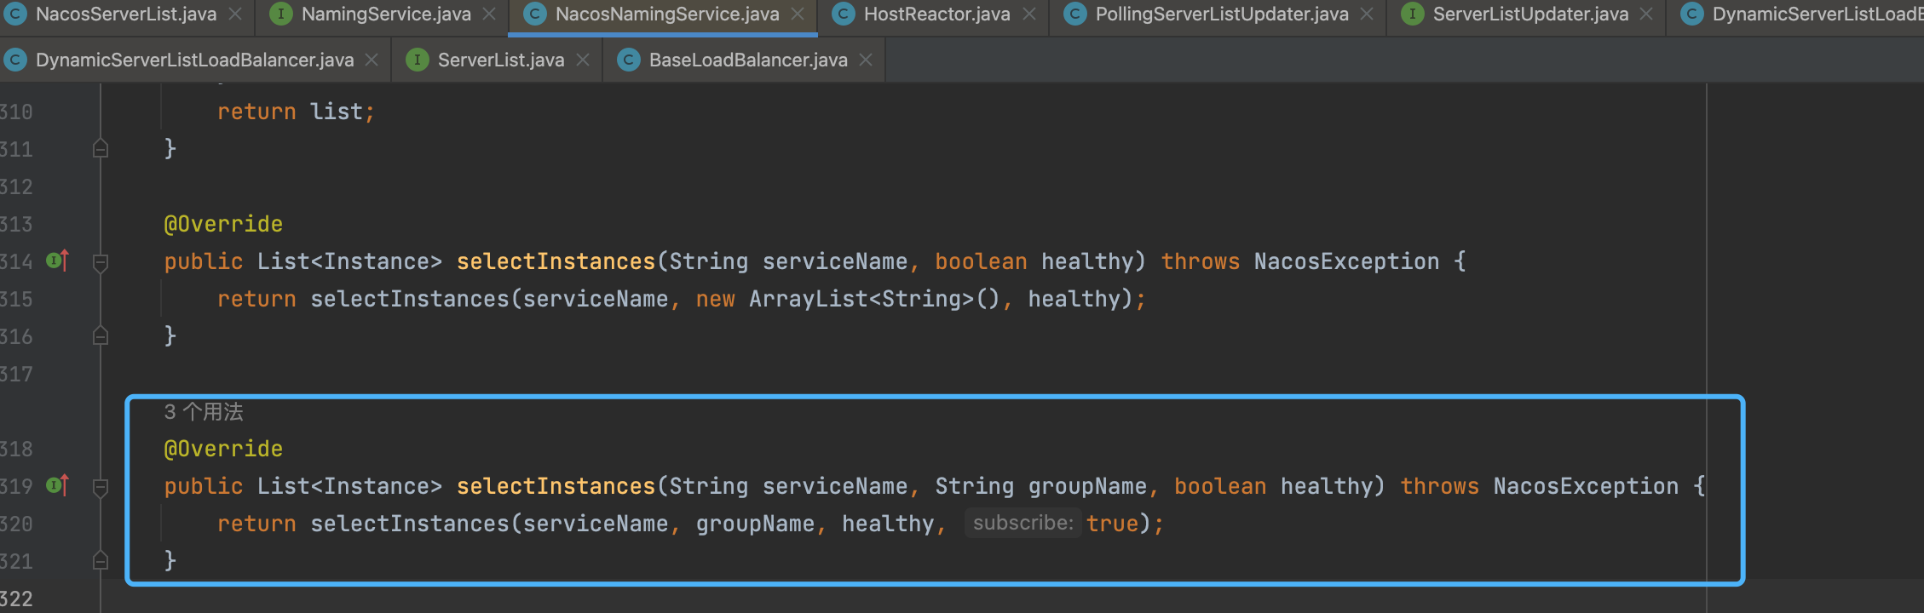Close the ServerList.java tab
1924x613 pixels.
[x=583, y=60]
